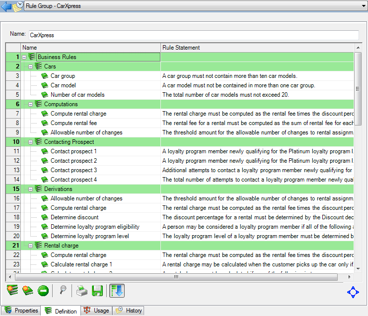The width and height of the screenshot is (368, 316).
Task: Collapse the Business Rules tree node
Action: point(24,57)
